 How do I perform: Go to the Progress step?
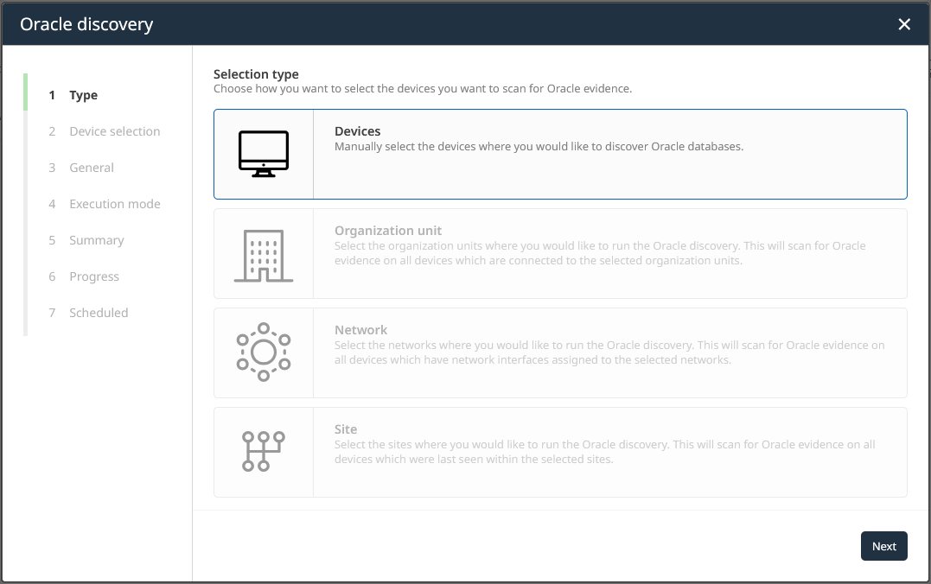pyautogui.click(x=94, y=276)
